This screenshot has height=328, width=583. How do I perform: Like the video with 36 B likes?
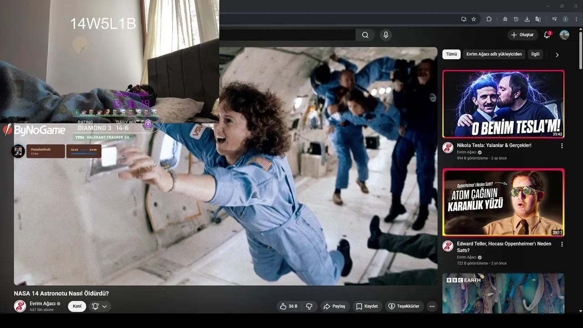point(289,306)
